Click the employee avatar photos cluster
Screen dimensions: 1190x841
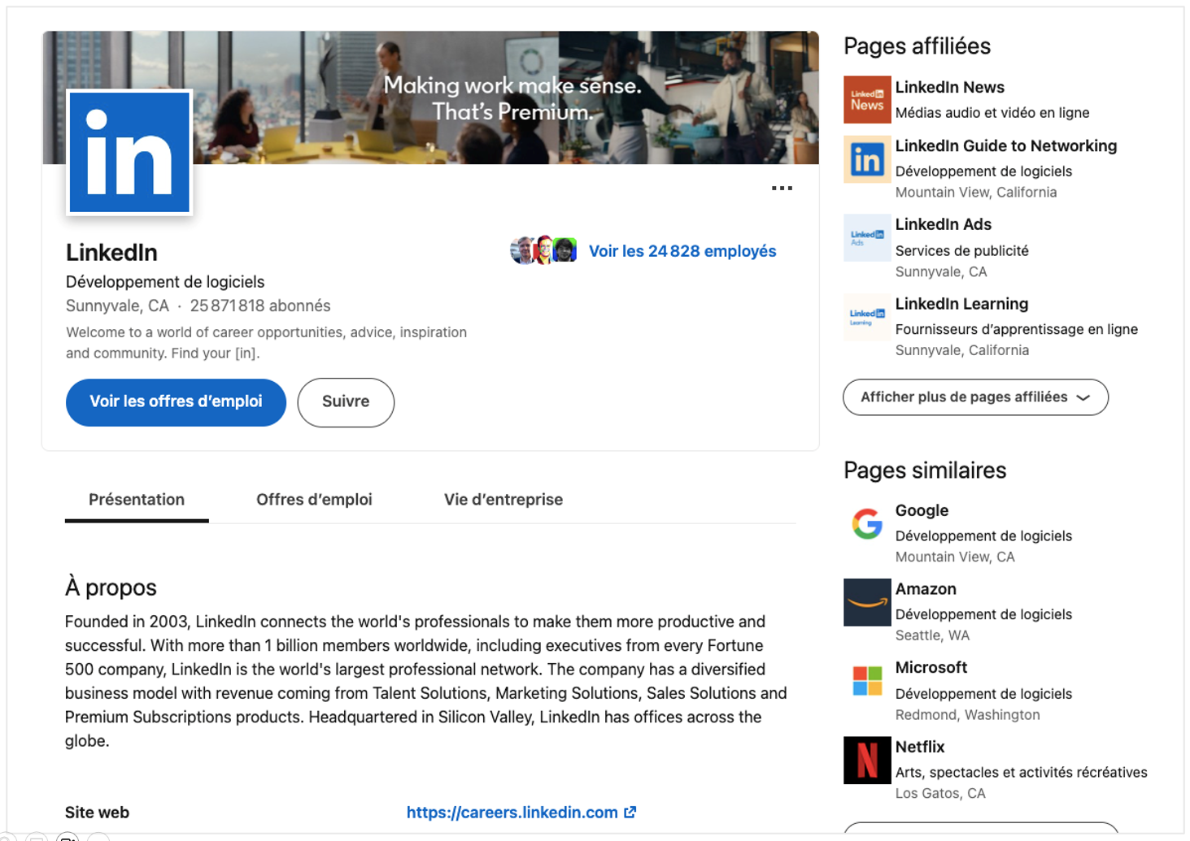point(543,250)
